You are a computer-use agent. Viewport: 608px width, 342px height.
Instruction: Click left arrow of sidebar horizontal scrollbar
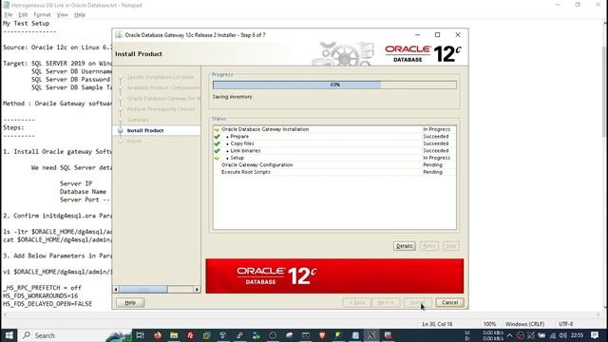pyautogui.click(x=116, y=289)
